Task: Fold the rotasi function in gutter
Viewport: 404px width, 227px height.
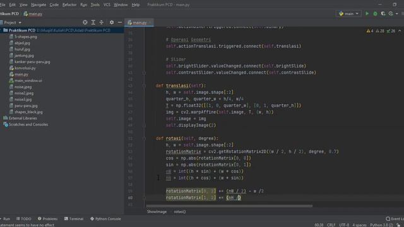Action: [144, 139]
